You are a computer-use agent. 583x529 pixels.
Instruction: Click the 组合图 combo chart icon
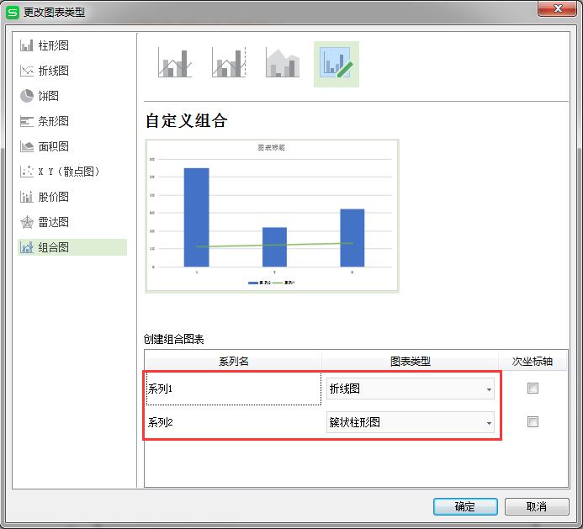point(26,247)
